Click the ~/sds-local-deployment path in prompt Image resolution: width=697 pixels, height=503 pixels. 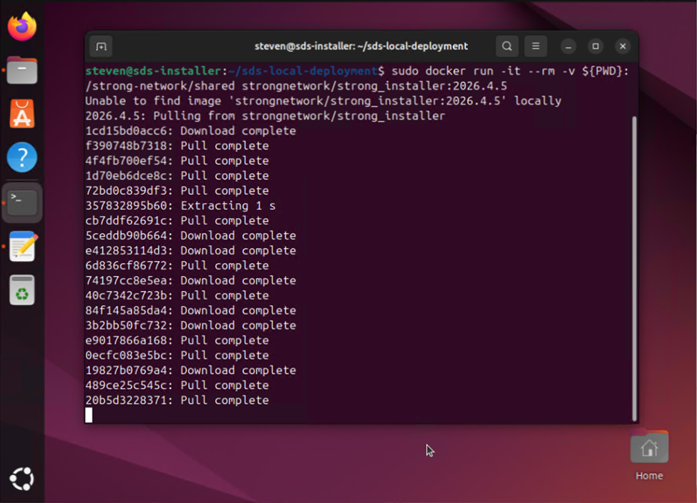pos(302,71)
